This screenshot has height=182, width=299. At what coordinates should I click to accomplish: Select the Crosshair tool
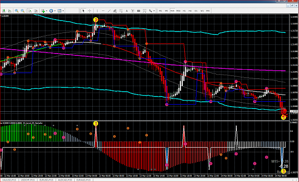click(x=89, y=11)
